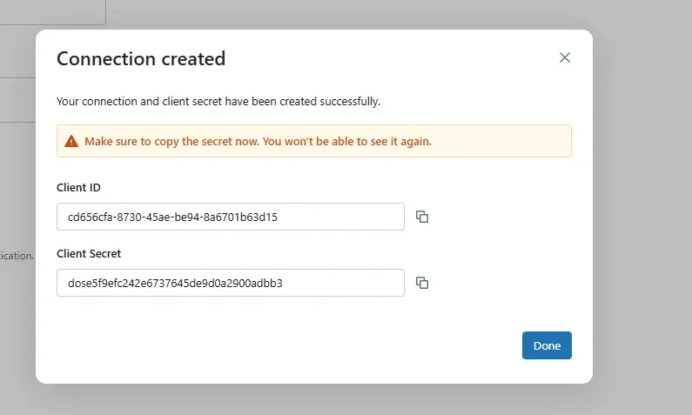Image resolution: width=692 pixels, height=415 pixels.
Task: Click the "Client Secret" label
Action: click(89, 253)
